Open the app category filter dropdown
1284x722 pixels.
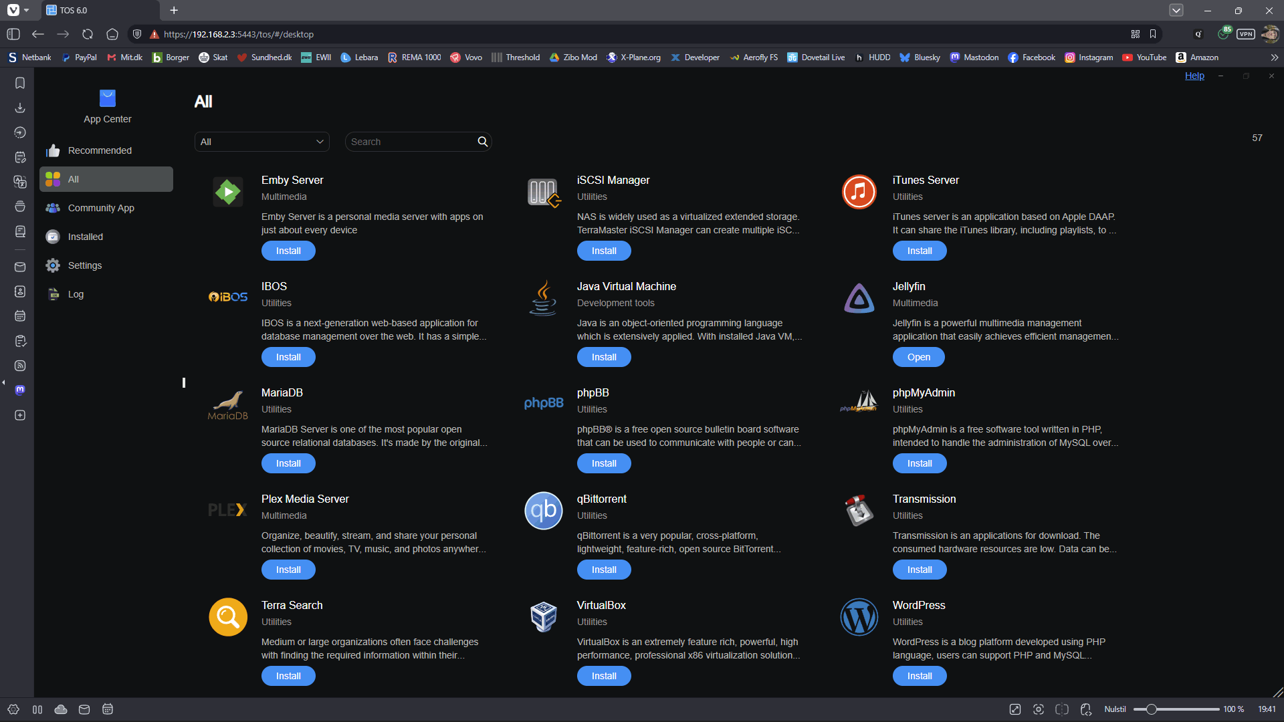point(261,141)
